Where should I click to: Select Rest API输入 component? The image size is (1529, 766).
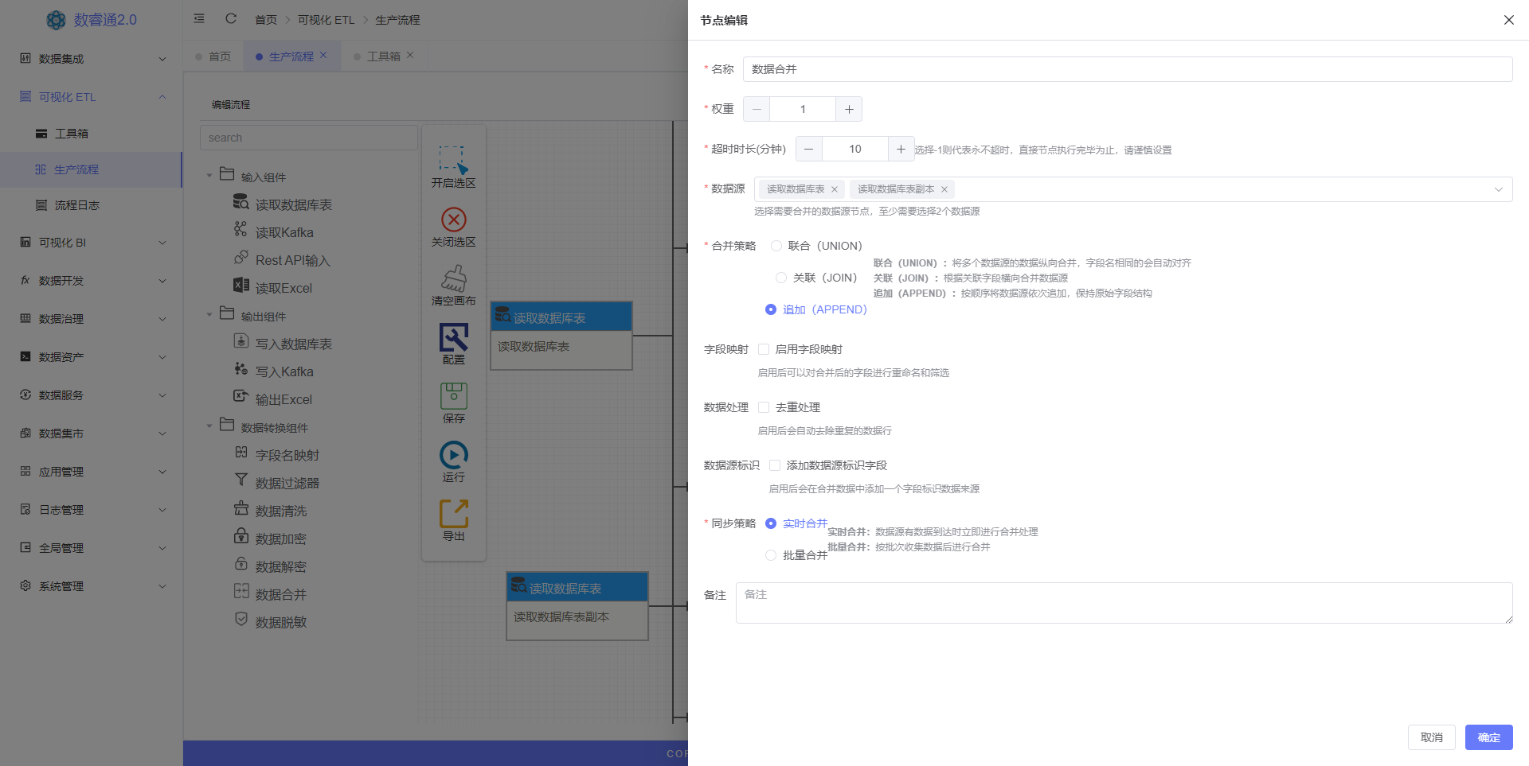(292, 260)
